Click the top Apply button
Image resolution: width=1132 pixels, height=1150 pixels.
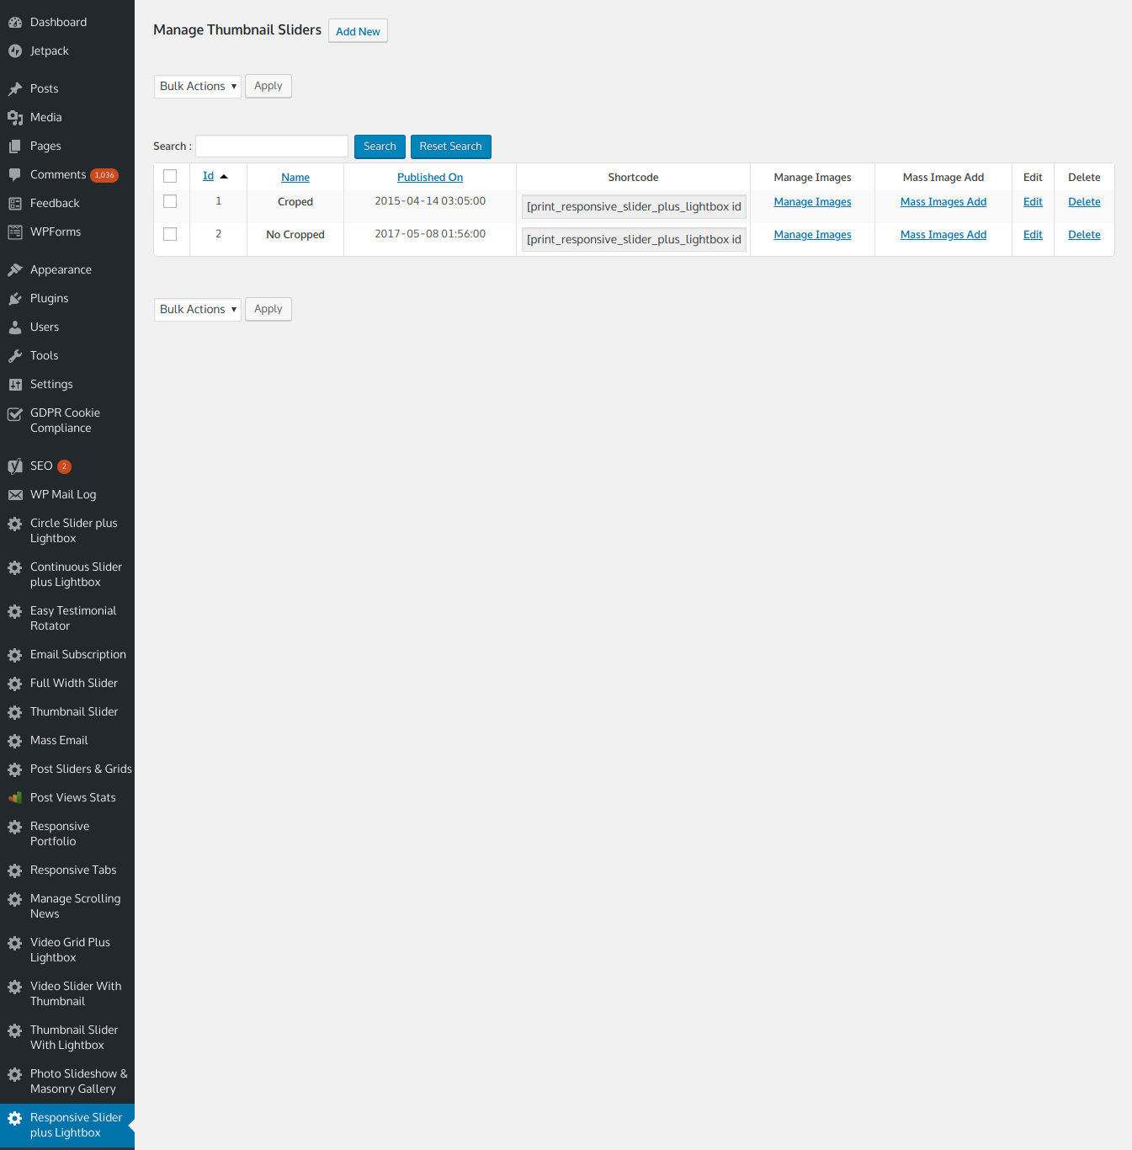click(268, 87)
